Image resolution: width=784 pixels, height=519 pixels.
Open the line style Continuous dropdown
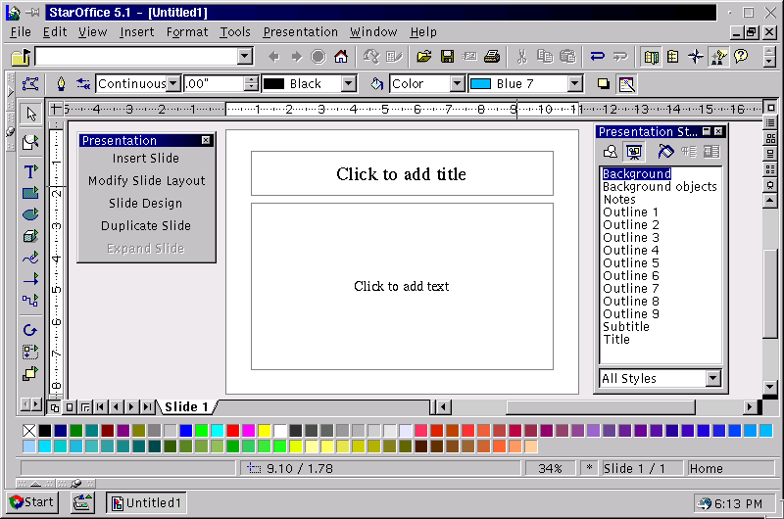(173, 84)
